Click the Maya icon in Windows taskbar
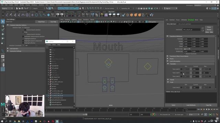The height and width of the screenshot is (123, 220). coord(57,121)
